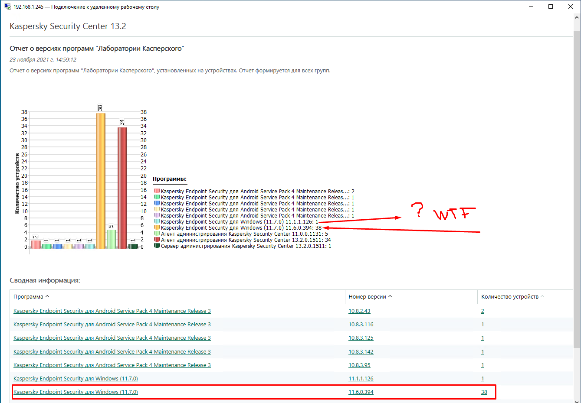Open device count link 1 in row 10.8.3.125
This screenshot has height=403, width=581.
pos(483,338)
